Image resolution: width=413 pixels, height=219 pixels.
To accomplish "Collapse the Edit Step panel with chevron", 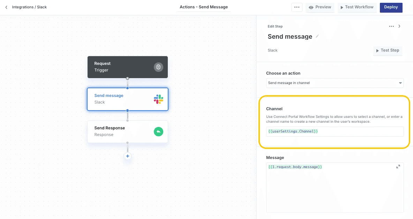I will (399, 26).
